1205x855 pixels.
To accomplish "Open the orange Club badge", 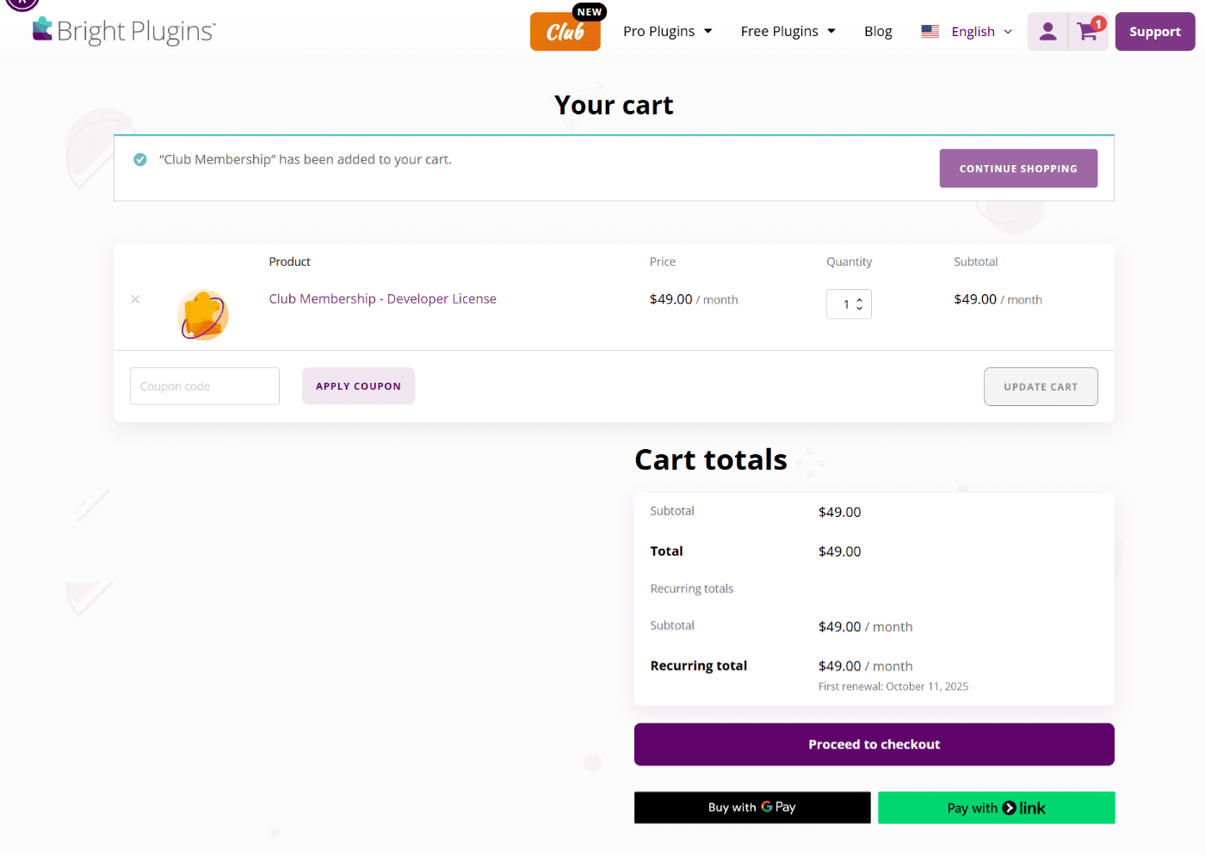I will [x=565, y=32].
